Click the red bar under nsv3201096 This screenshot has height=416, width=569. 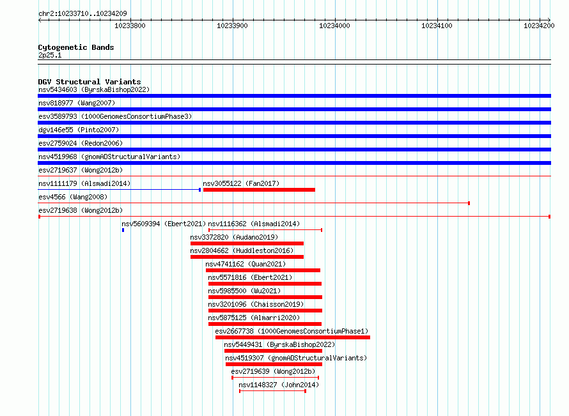pyautogui.click(x=265, y=311)
